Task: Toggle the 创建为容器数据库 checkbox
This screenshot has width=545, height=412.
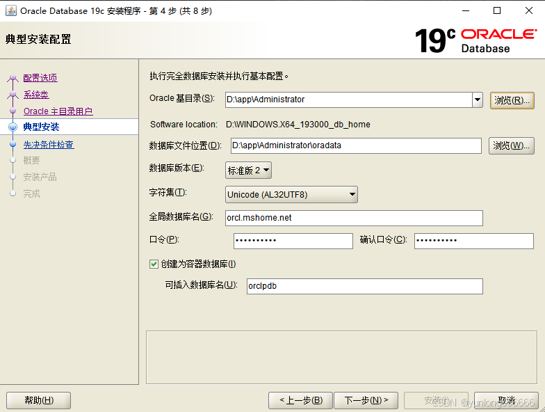Action: click(x=154, y=264)
